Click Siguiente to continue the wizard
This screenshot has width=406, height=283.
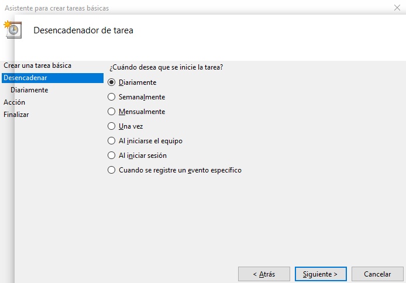pos(321,274)
